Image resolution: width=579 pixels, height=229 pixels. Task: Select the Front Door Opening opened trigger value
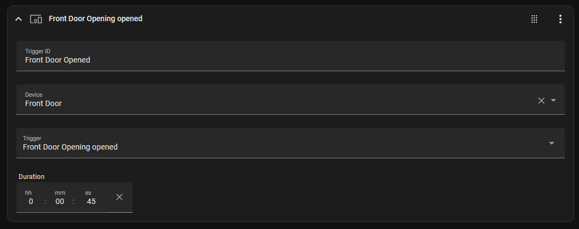[x=290, y=143]
